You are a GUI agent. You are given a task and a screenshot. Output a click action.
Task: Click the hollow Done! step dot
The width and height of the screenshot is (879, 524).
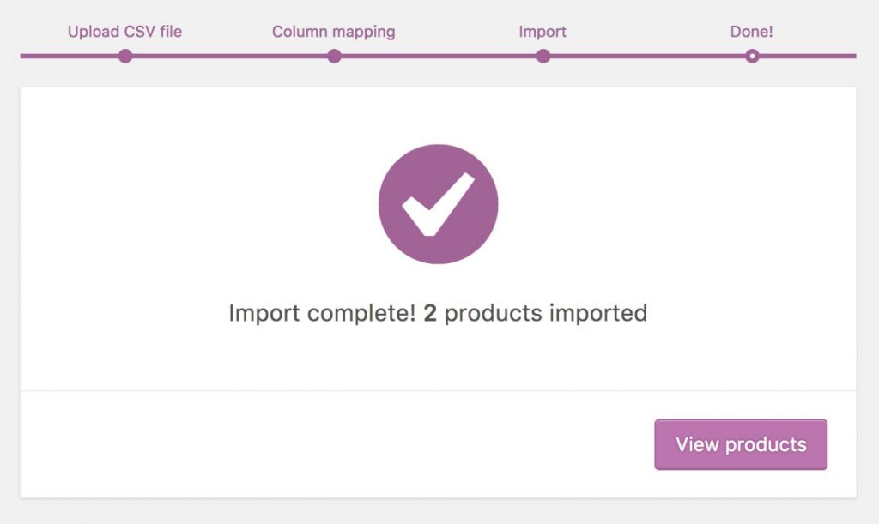pyautogui.click(x=753, y=57)
